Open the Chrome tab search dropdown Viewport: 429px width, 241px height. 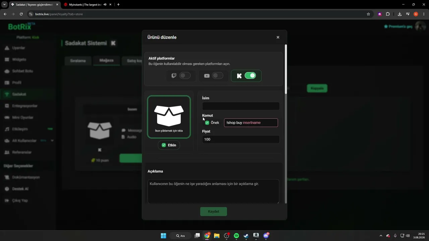(4, 5)
